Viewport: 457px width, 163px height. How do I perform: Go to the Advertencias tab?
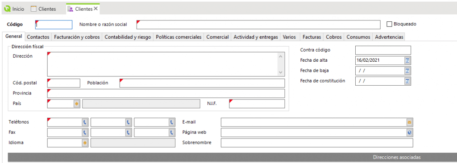pos(389,37)
